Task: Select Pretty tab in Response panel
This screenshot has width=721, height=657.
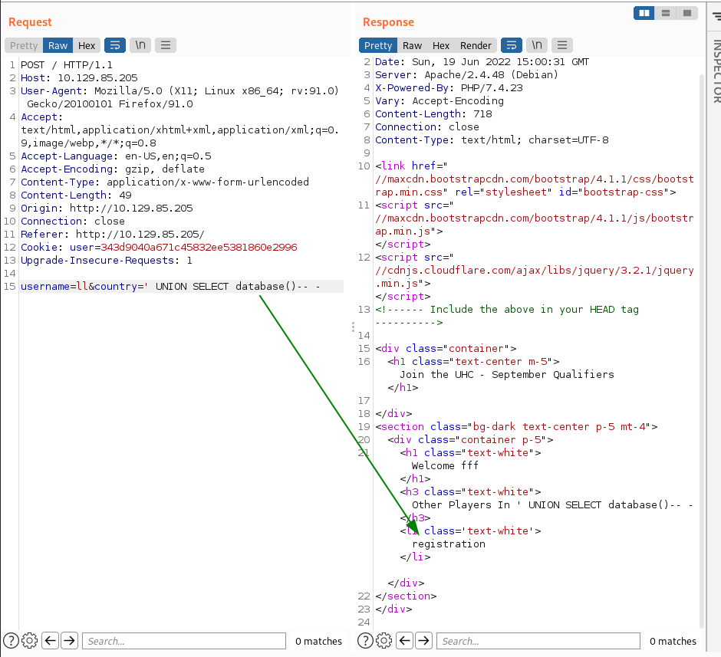Action: click(x=378, y=45)
